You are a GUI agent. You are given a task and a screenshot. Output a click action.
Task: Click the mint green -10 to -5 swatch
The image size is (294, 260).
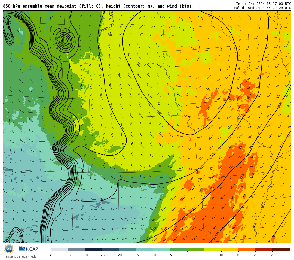coord(162,249)
